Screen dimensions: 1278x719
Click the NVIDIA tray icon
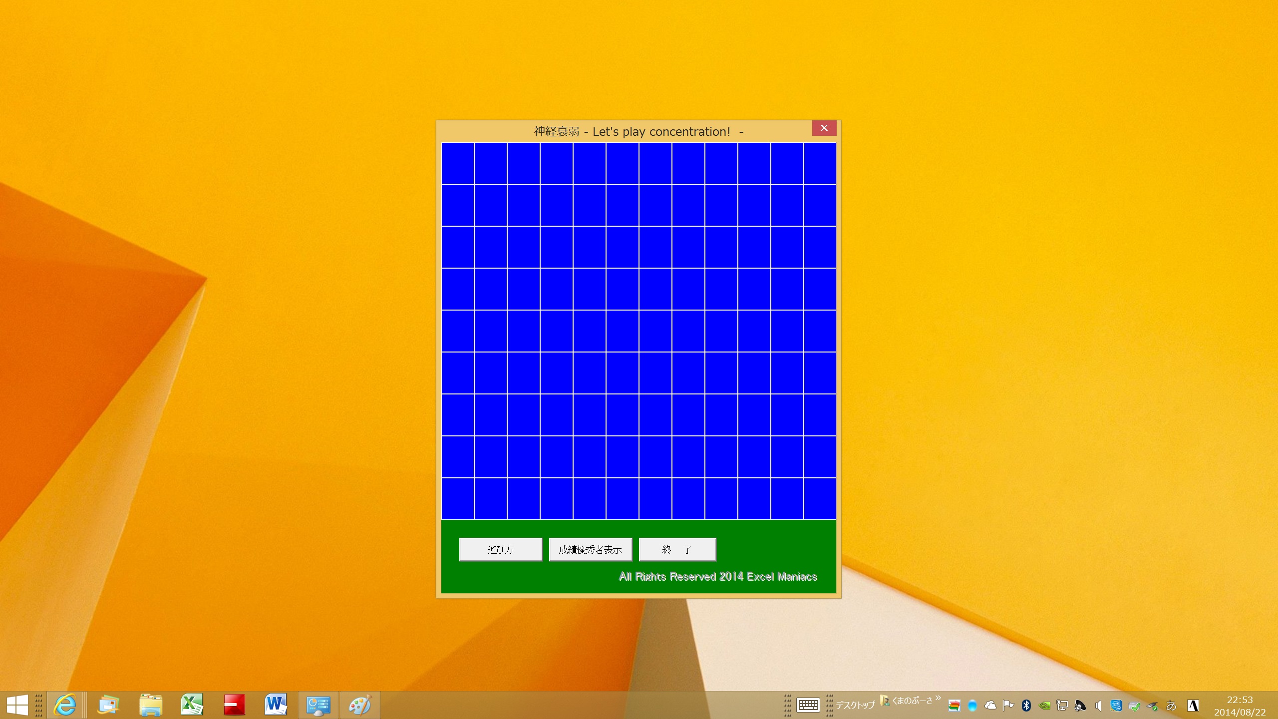1044,705
